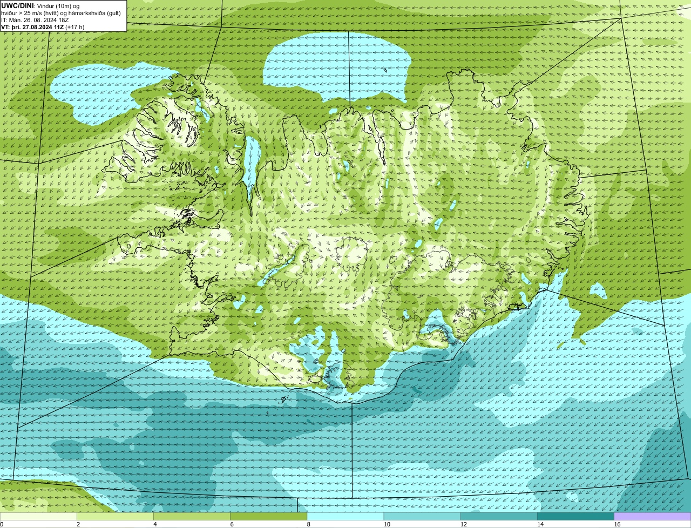Screen dimensions: 691x528
Task: Click the 'IT: Mán. 26. 08. 2024 18Z' line
Action: click(x=35, y=20)
